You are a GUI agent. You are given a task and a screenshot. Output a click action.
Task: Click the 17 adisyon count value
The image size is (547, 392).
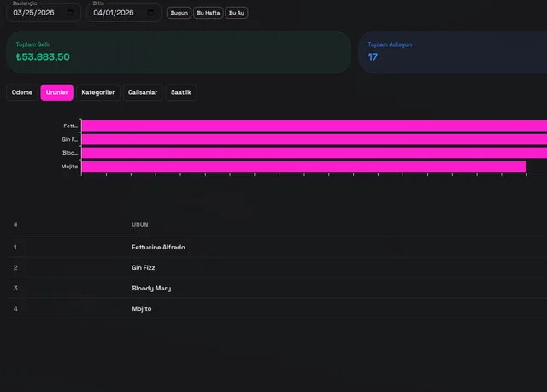click(373, 57)
